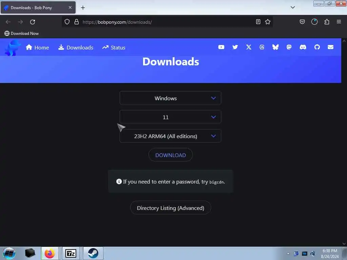The image size is (347, 260).
Task: Open the Download Now bookmark
Action: [21, 34]
